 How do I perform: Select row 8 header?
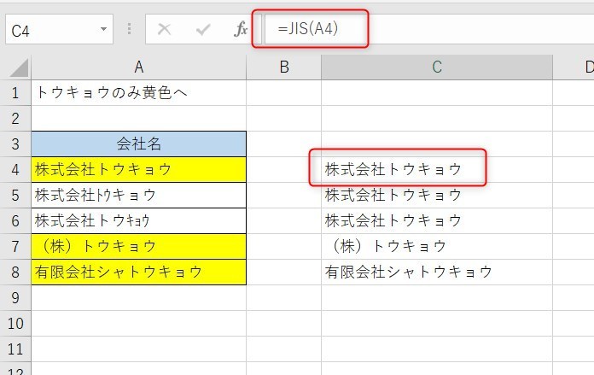pos(15,272)
